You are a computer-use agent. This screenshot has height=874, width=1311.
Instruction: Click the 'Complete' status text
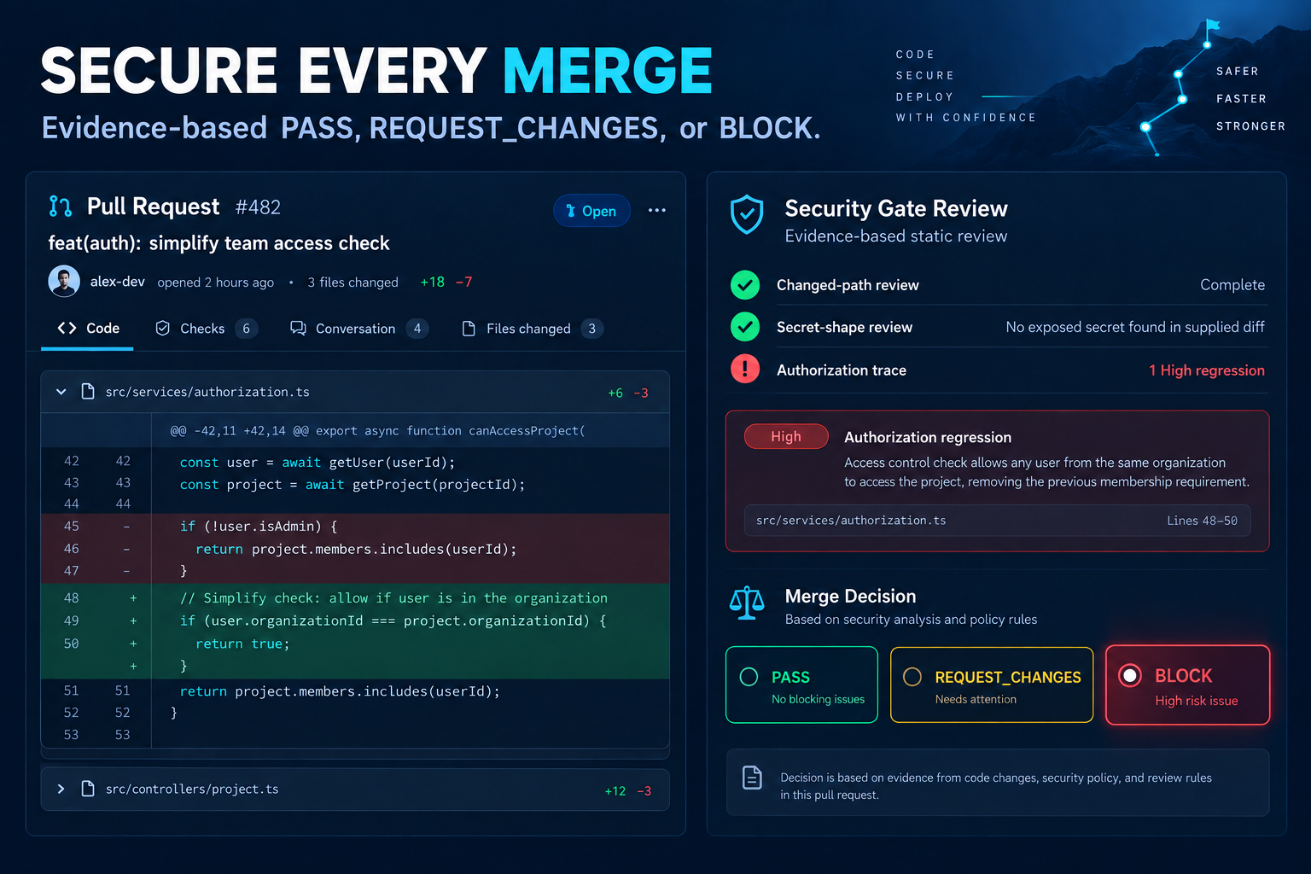(1232, 285)
